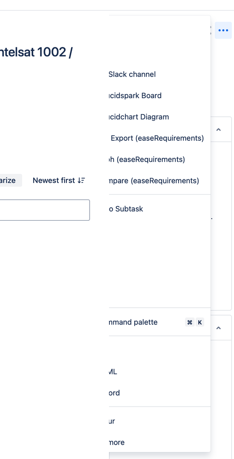This screenshot has width=234, height=459.
Task: Click the command key shortcut badge
Action: (190, 322)
